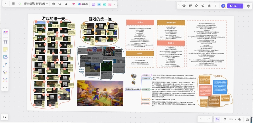Open help with the question mark icon
This screenshot has width=253, height=123.
tap(249, 6)
